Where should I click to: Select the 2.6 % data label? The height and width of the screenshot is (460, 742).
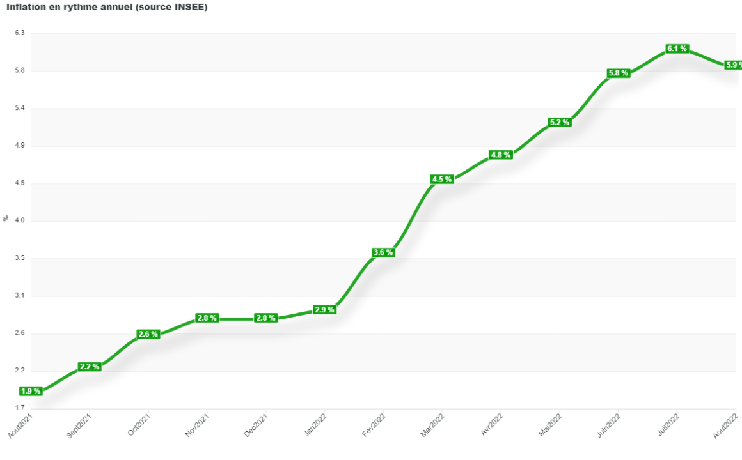pyautogui.click(x=148, y=334)
